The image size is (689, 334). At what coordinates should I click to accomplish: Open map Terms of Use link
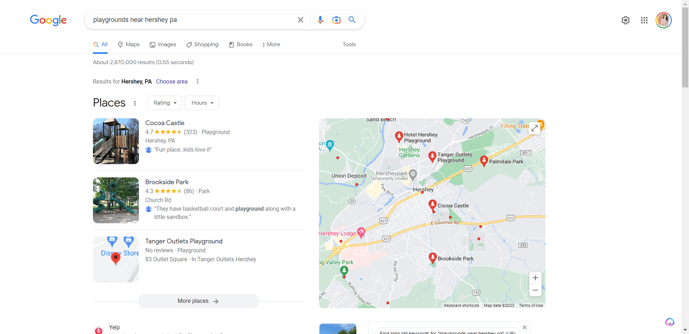[531, 305]
